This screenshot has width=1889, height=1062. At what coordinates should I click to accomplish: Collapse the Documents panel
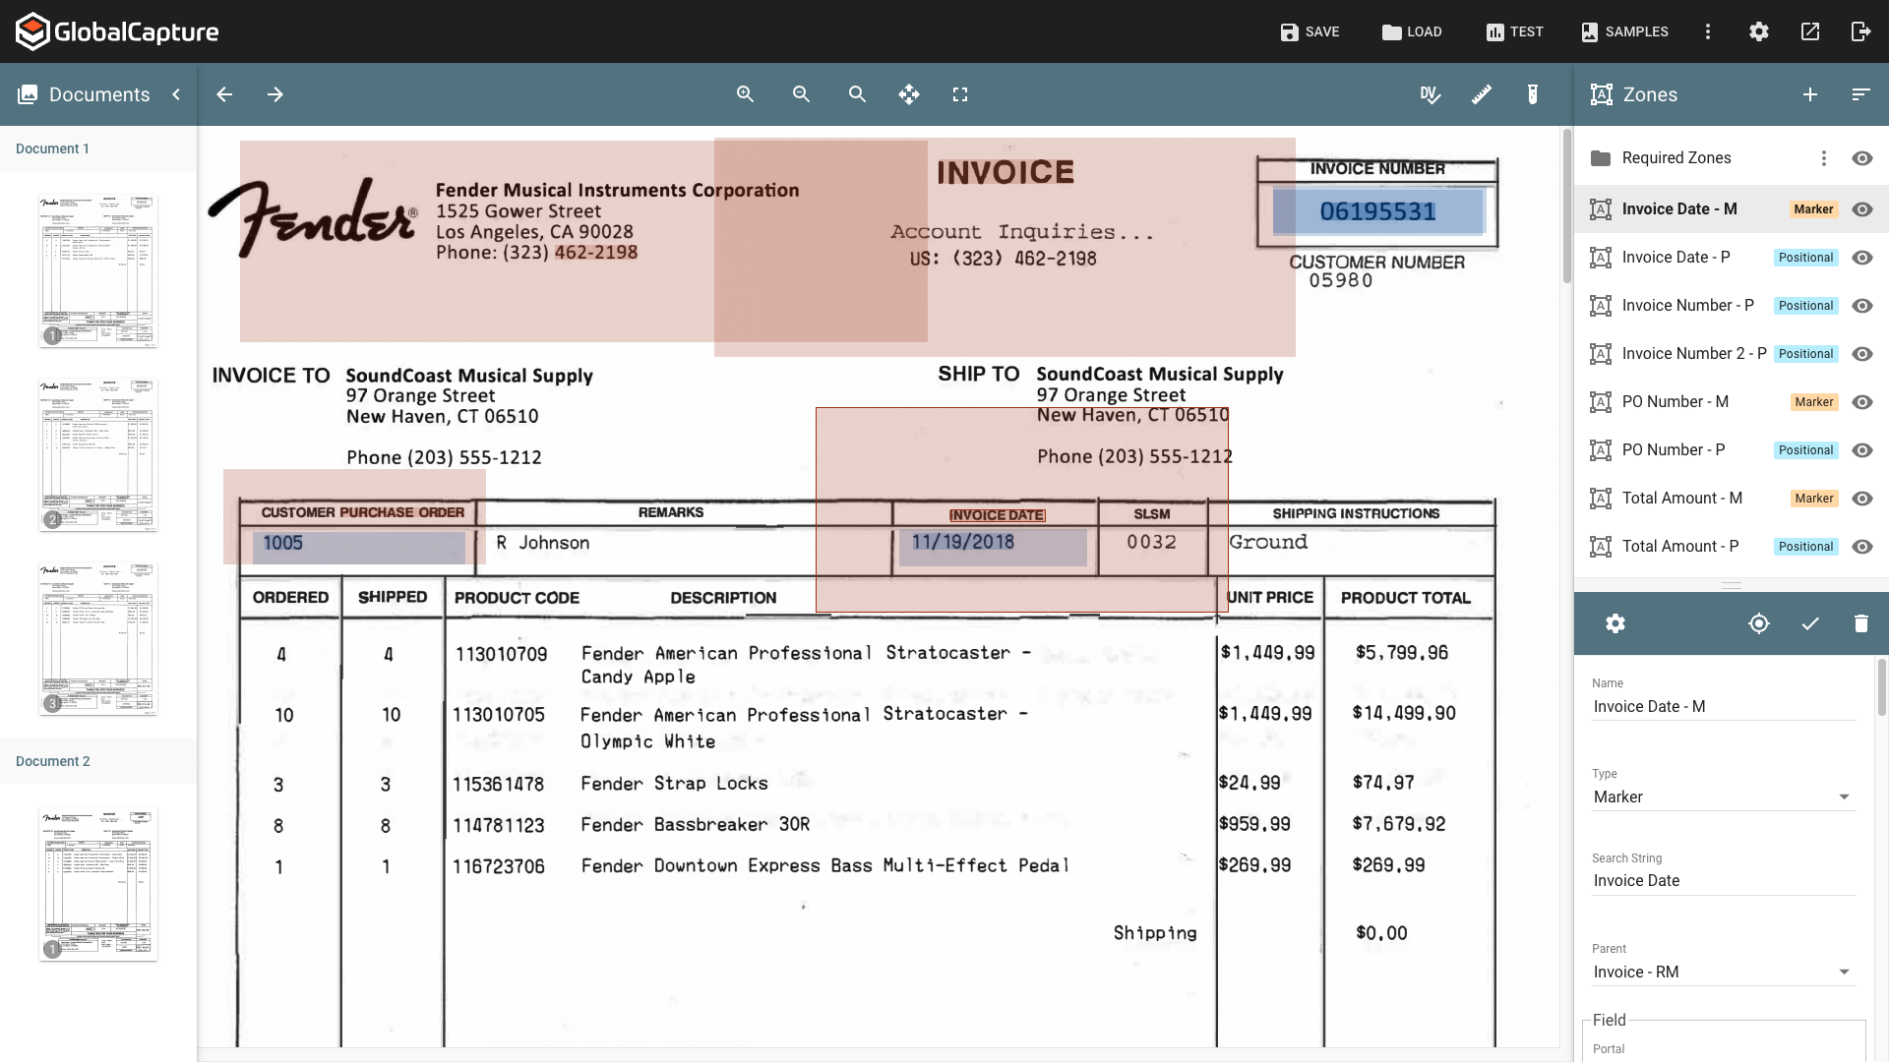point(176,94)
